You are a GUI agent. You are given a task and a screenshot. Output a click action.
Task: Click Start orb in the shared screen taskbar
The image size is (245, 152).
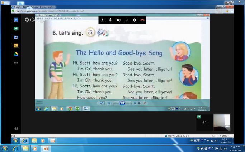pyautogui.click(x=38, y=109)
